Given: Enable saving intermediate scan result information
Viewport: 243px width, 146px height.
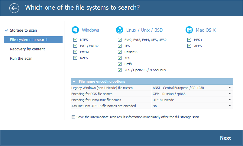Looking at the screenshot, I should (73, 117).
